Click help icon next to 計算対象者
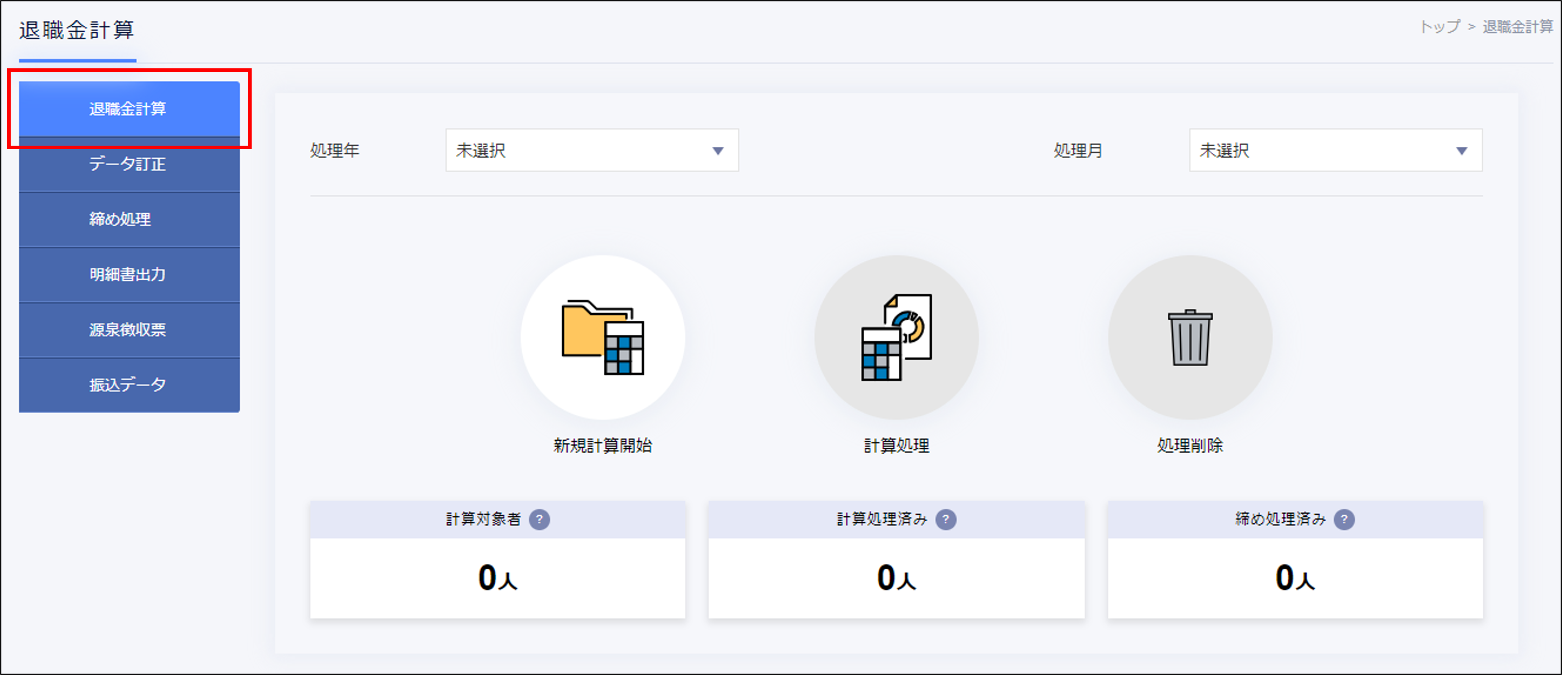Viewport: 1562px width, 675px height. [539, 519]
